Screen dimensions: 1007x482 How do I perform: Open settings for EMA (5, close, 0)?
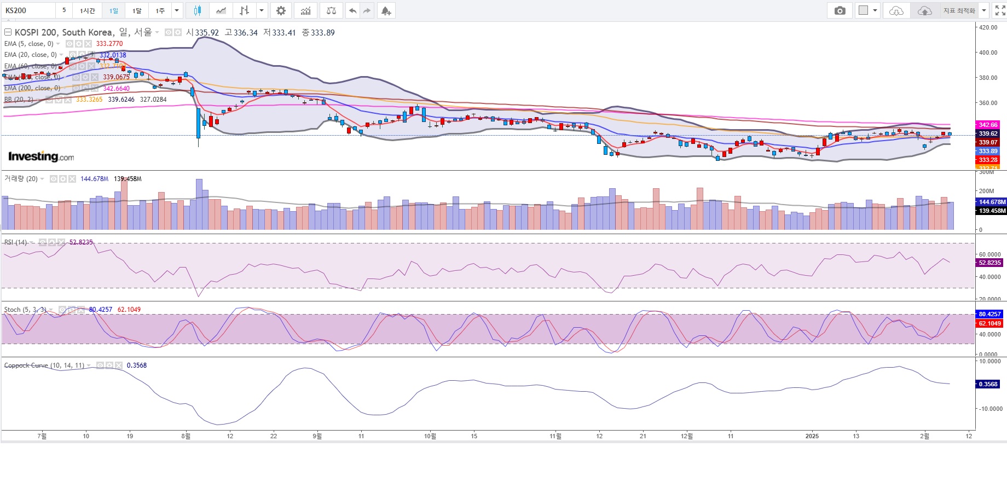[x=79, y=44]
